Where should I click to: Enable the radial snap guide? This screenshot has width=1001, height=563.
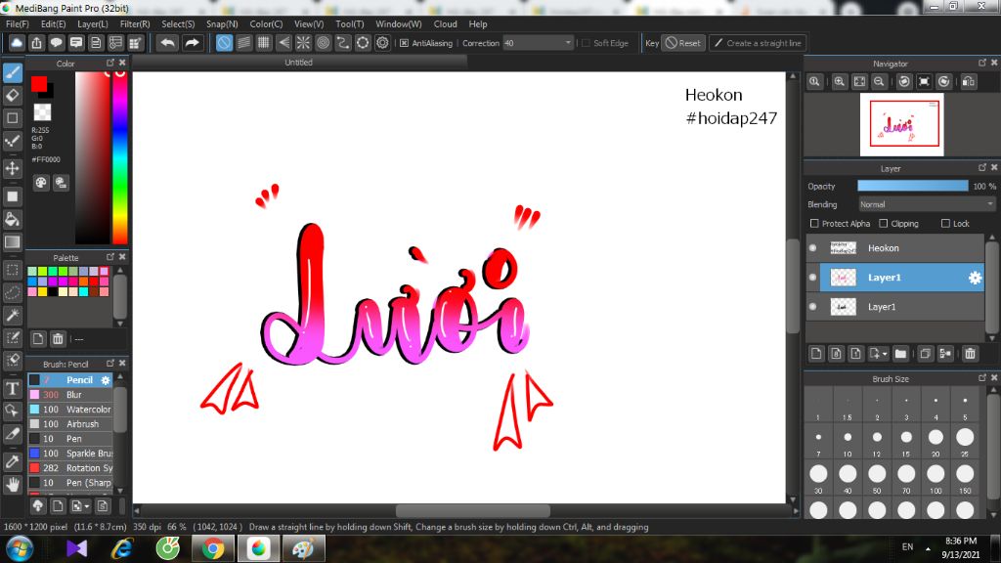(303, 43)
